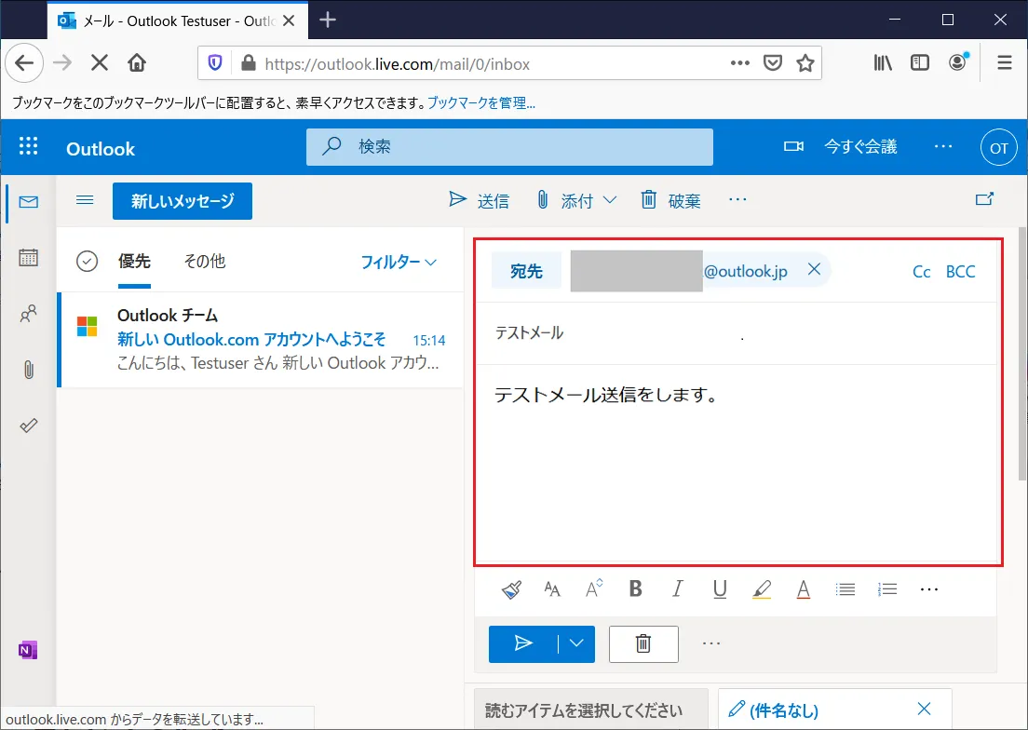Toggle the Firefox sidebar view
1028x730 pixels.
point(920,63)
